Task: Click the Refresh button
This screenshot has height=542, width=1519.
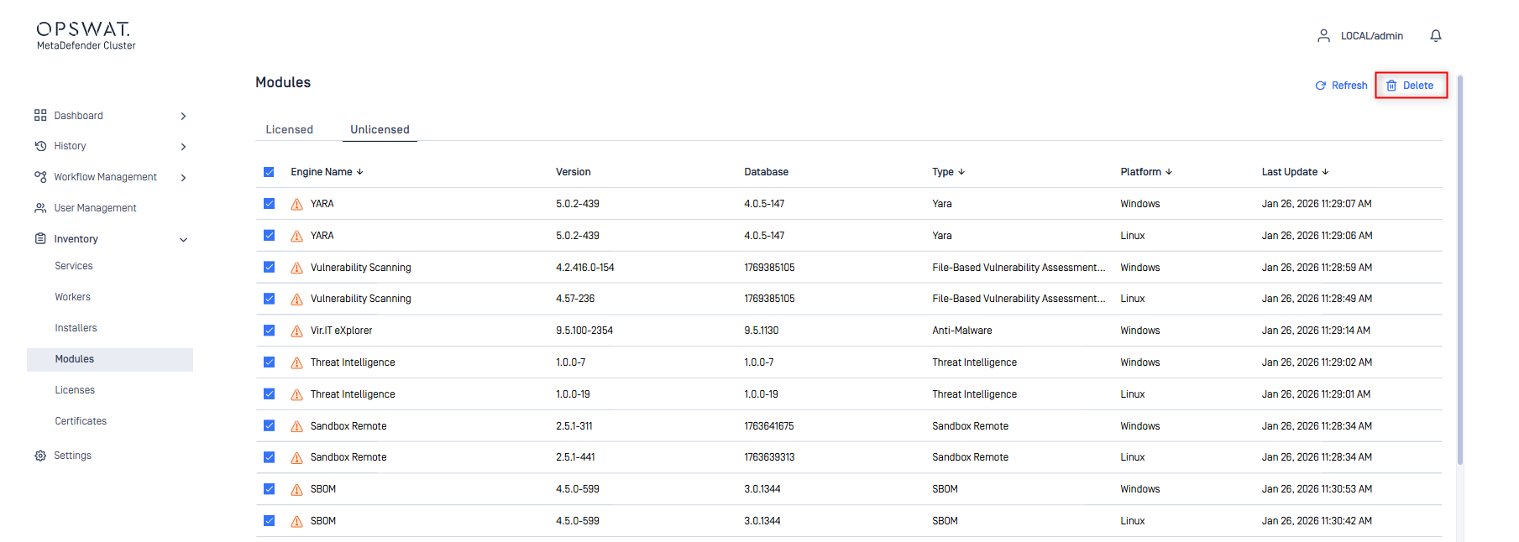Action: 1341,86
